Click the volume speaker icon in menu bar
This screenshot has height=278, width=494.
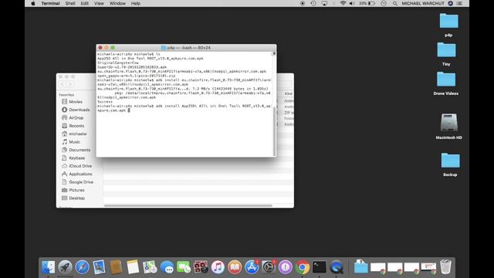coord(352,3)
